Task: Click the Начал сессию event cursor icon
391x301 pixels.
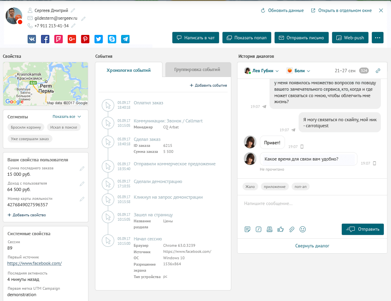Action: pyautogui.click(x=108, y=241)
